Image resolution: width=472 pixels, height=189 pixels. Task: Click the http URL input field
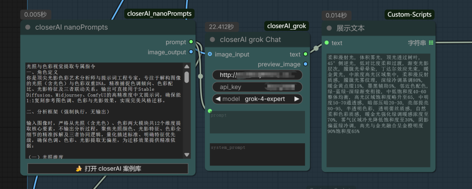coord(257,75)
